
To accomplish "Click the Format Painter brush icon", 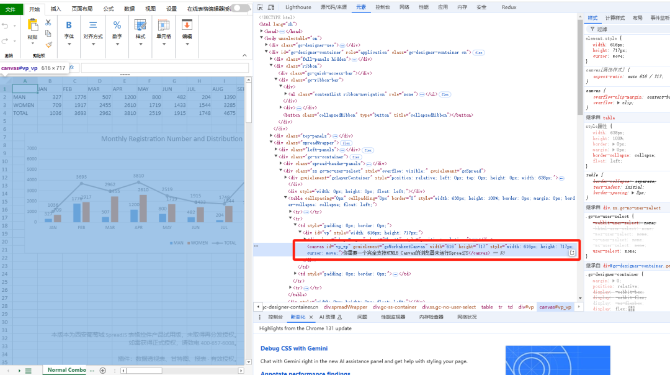I will tap(48, 45).
